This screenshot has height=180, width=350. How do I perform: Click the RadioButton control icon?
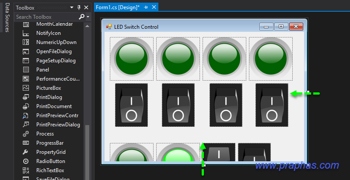[26, 161]
